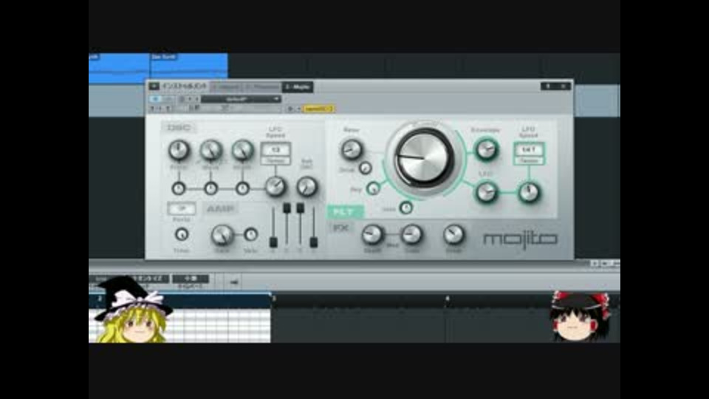Viewport: 709px width, 399px height.
Task: Open the preset dropdown in plugin header
Action: click(241, 98)
